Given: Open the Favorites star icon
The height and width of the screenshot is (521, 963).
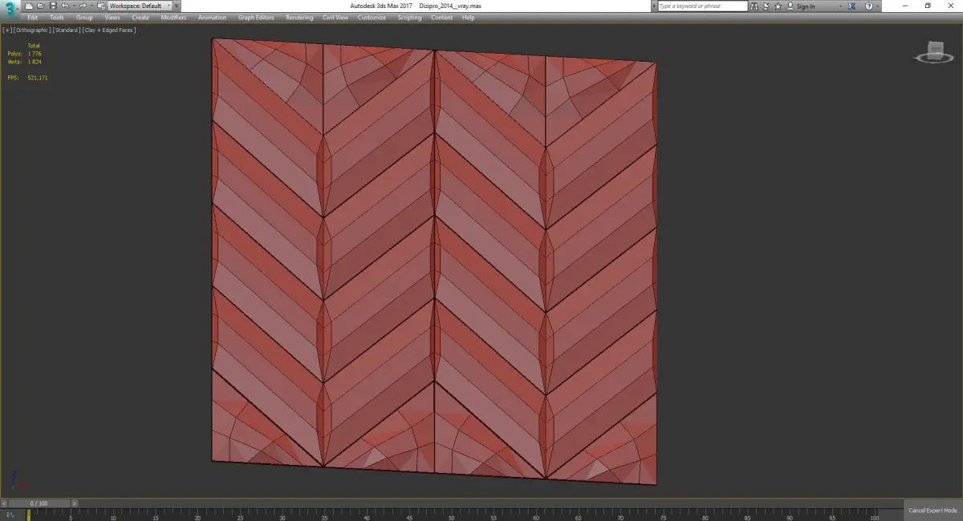Looking at the screenshot, I should tap(778, 6).
